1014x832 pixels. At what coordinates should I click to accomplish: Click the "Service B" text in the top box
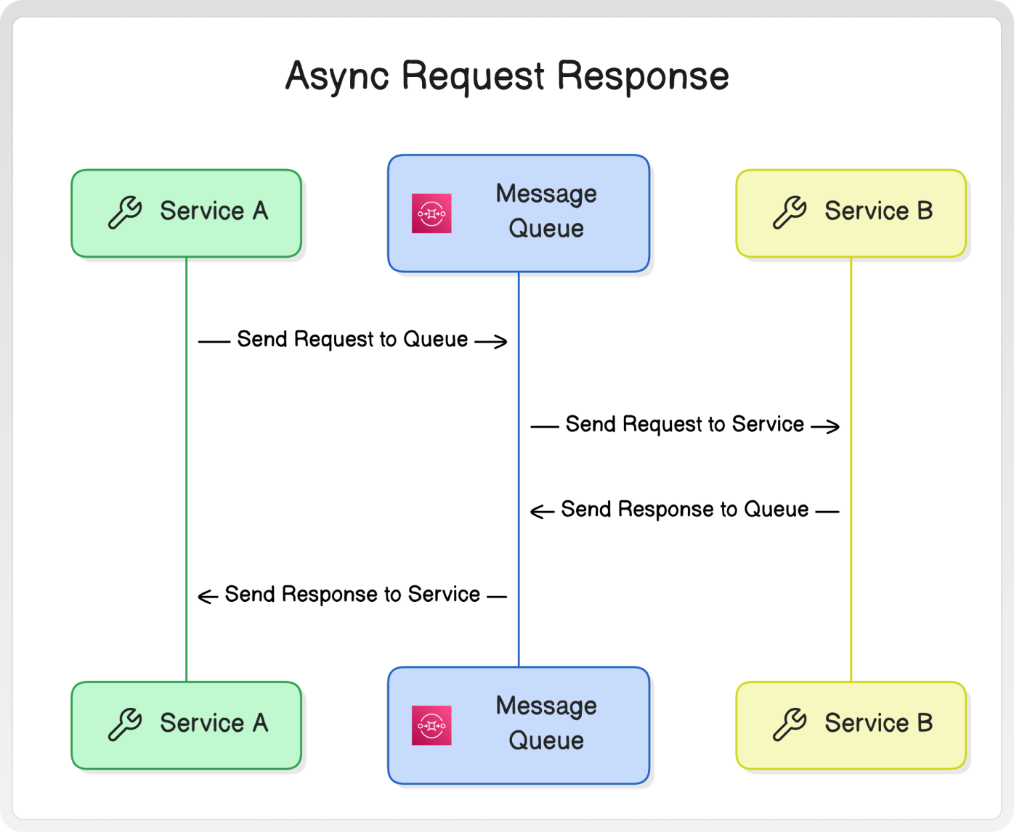tap(879, 211)
